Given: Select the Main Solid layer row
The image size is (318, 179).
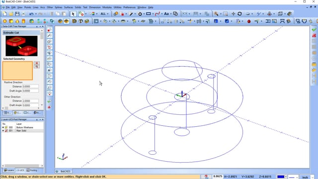Looking at the screenshot, I should [22, 131].
